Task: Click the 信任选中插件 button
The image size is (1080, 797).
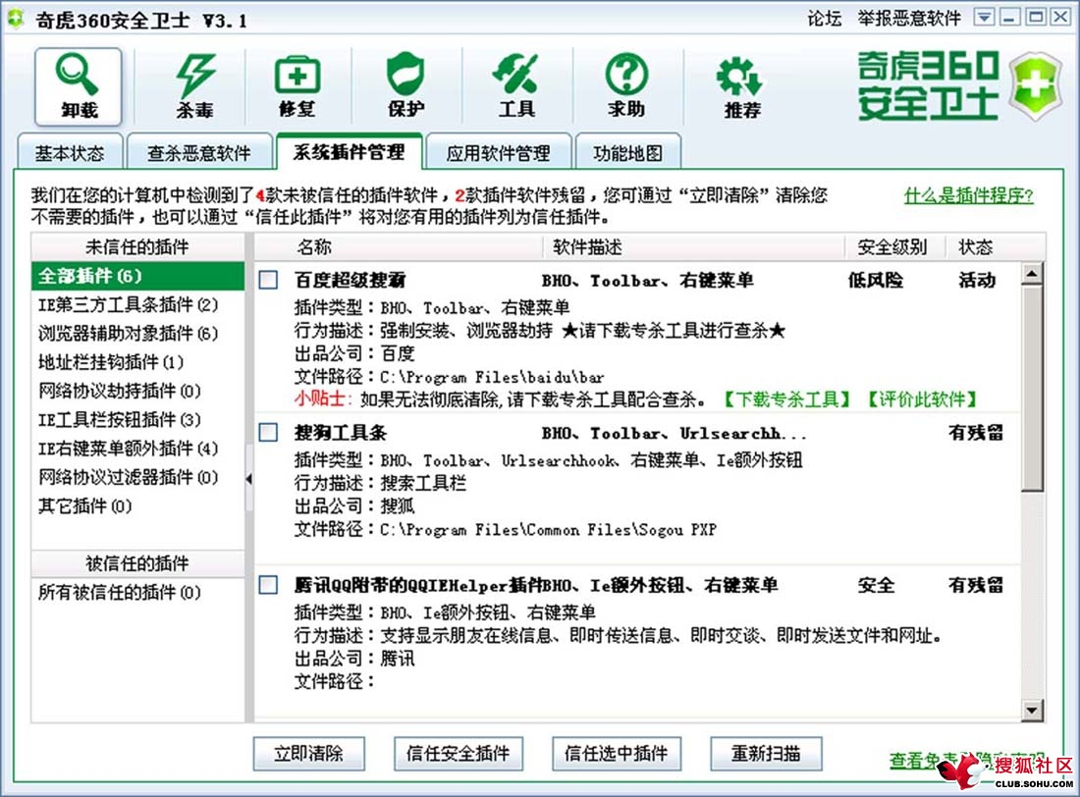Action: pos(617,754)
